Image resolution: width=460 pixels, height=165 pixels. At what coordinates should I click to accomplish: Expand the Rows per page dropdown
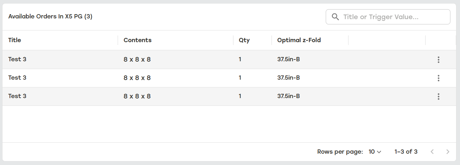point(375,152)
